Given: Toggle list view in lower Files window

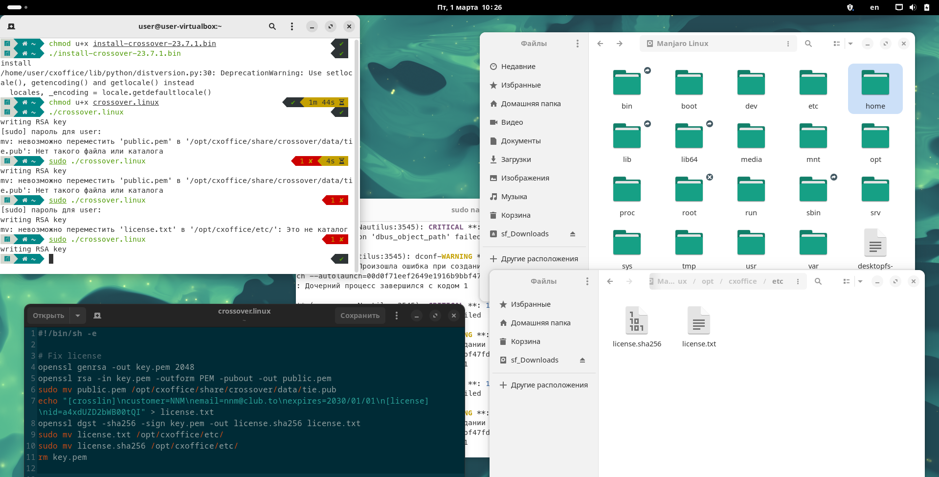Looking at the screenshot, I should point(846,281).
